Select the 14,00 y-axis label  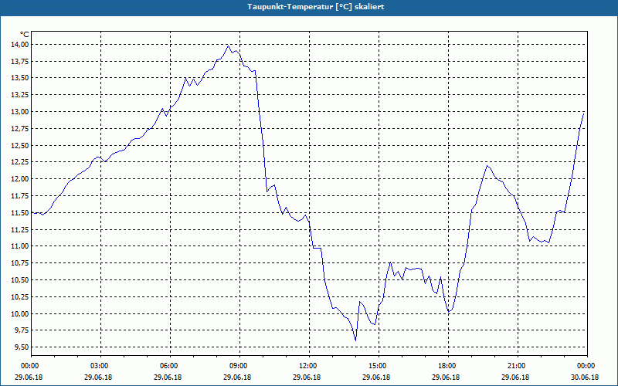[x=20, y=45]
